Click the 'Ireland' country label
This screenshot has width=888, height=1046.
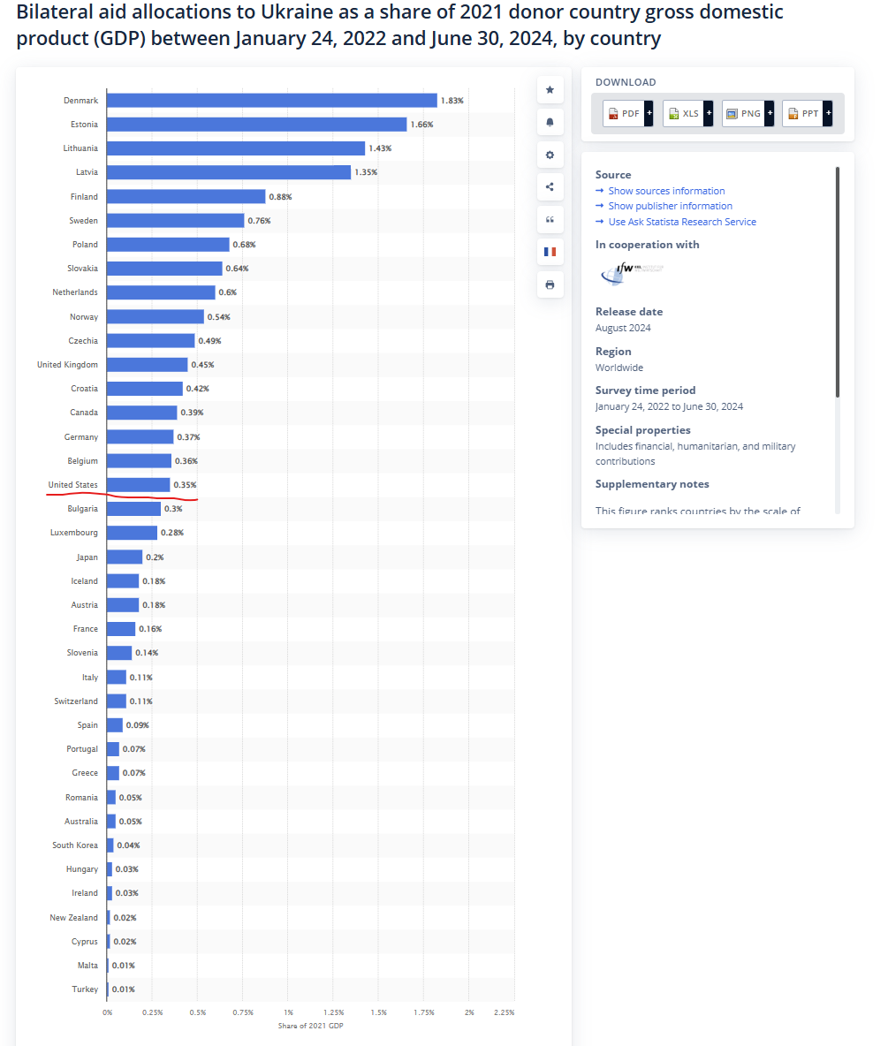85,893
